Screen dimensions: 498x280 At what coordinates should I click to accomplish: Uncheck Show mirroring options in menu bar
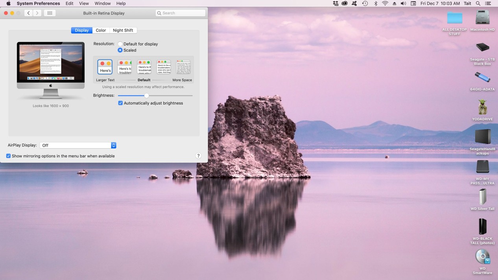(8, 156)
